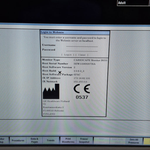This screenshot has width=150, height=150.
Task: Click the Password input field
Action: point(82,50)
